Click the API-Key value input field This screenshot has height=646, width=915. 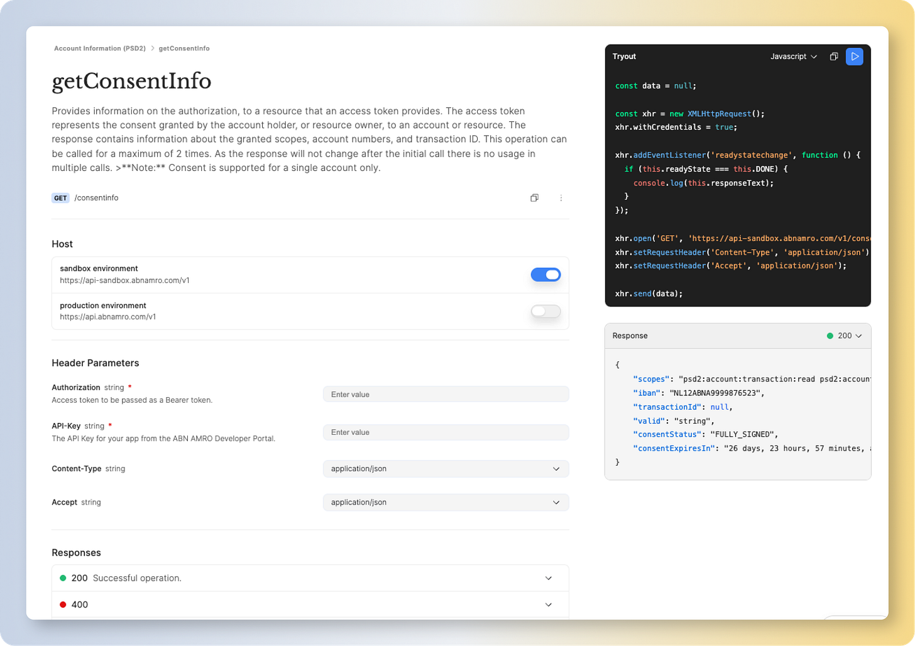(446, 432)
